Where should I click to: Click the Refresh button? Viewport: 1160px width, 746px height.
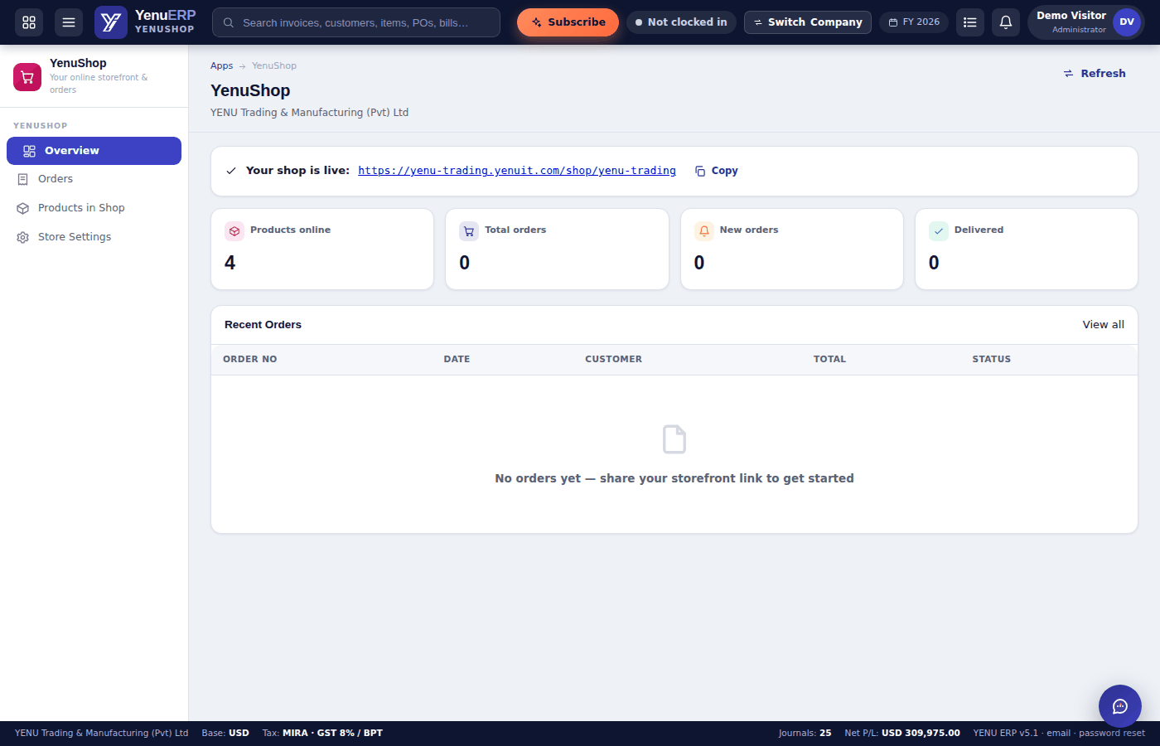tap(1095, 74)
